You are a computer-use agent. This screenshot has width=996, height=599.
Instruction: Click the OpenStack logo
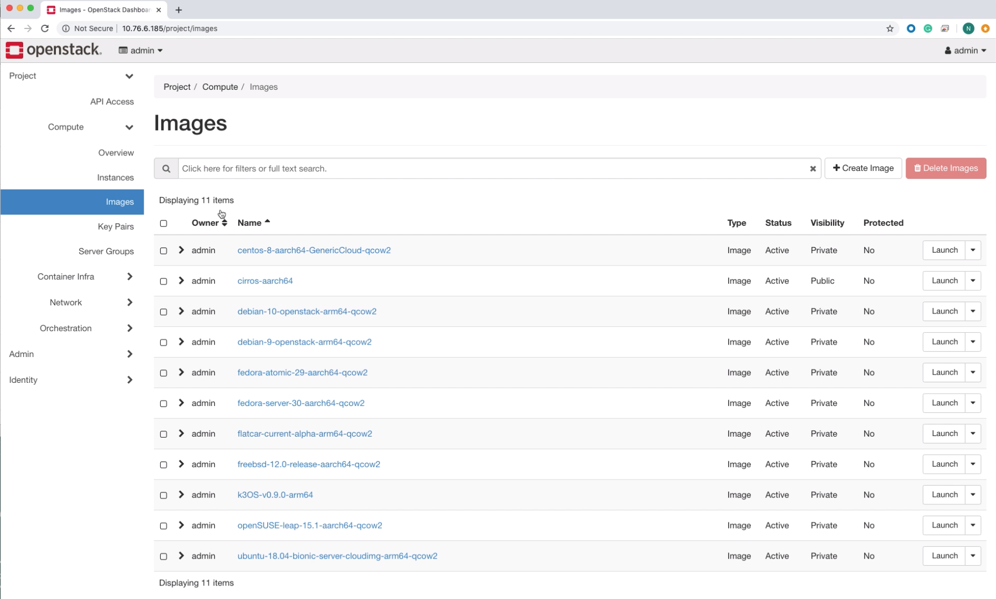[x=53, y=50]
